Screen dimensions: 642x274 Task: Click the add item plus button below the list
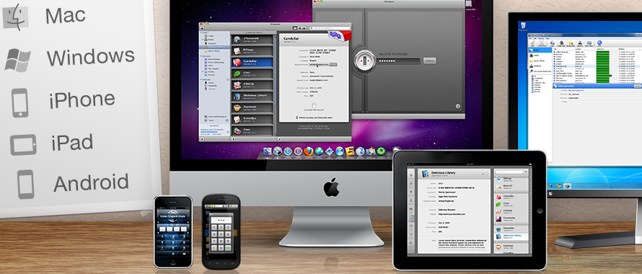[x=234, y=139]
